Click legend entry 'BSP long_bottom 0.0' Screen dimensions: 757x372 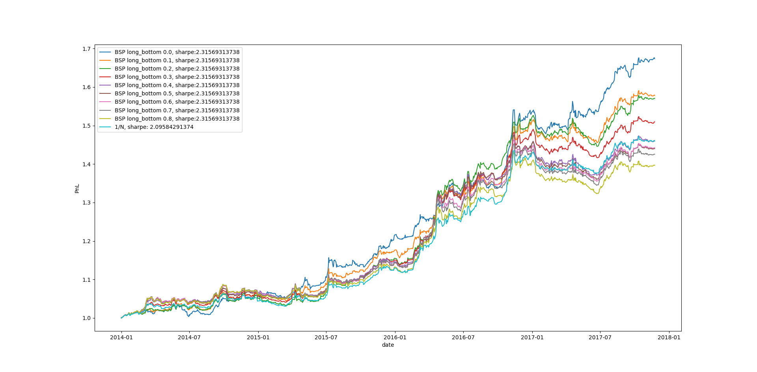tap(169, 52)
